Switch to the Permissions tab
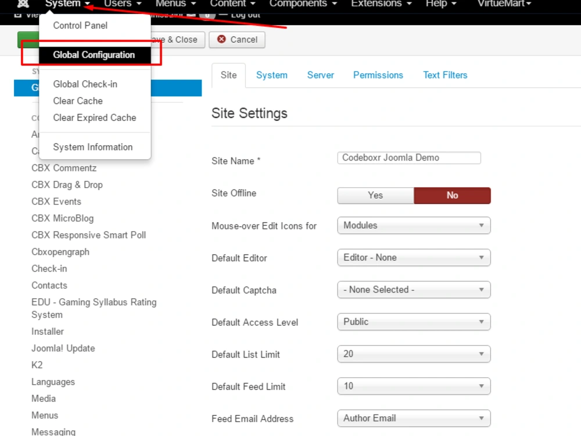The image size is (581, 436). tap(378, 75)
